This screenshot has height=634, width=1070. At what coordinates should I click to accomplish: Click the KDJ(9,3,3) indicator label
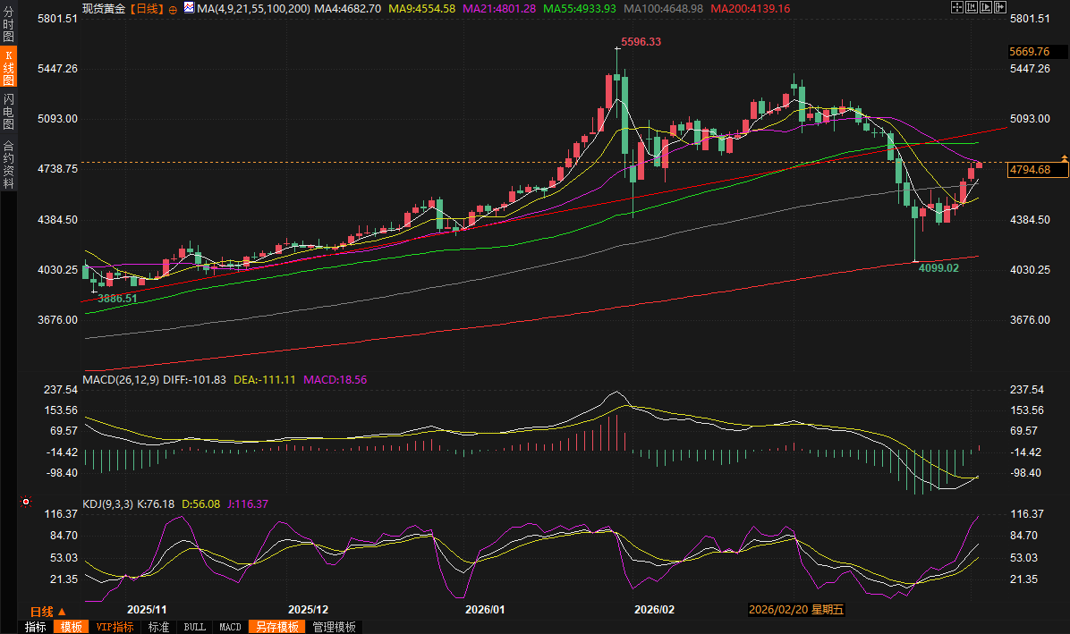point(108,504)
